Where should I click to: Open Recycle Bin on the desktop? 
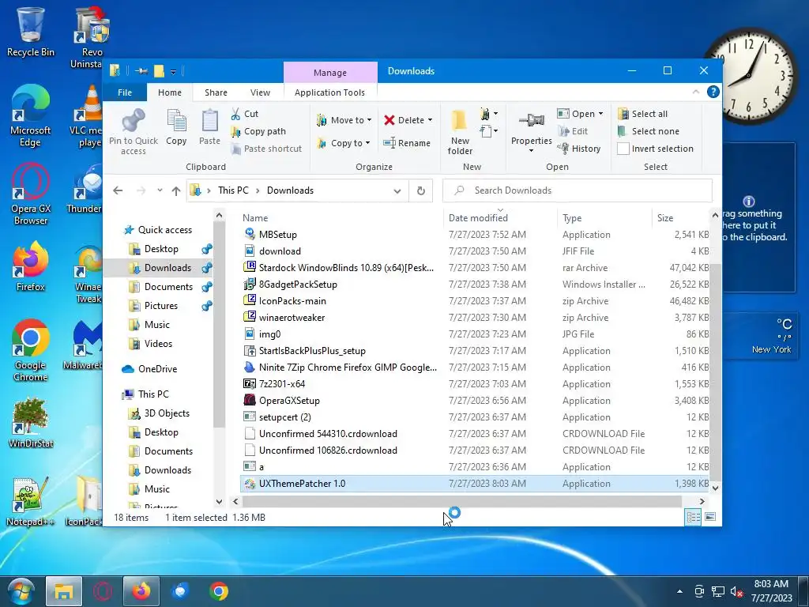point(31,32)
